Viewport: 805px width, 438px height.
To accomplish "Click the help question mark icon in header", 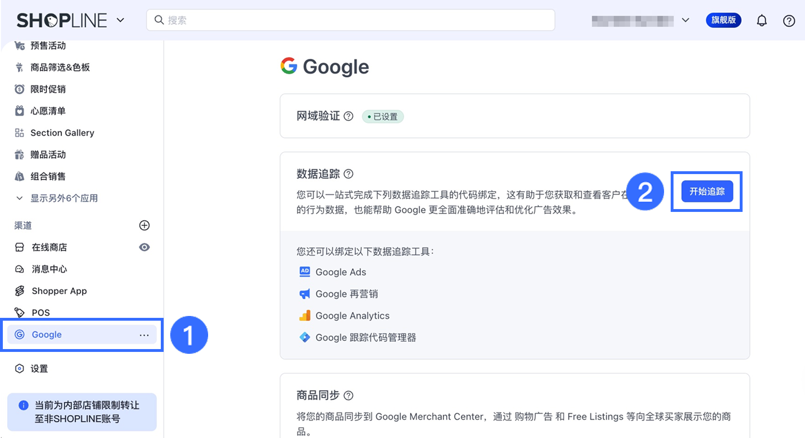I will (789, 20).
